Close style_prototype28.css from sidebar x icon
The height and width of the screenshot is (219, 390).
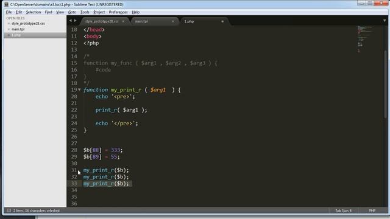click(x=9, y=24)
